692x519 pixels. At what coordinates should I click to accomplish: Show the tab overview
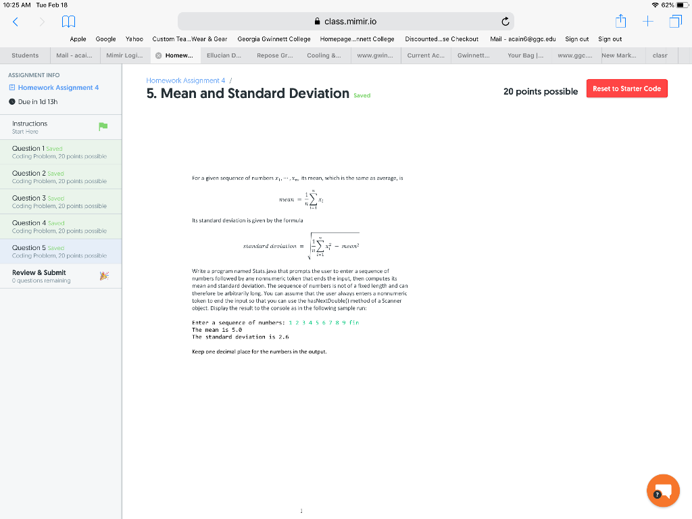(x=675, y=21)
